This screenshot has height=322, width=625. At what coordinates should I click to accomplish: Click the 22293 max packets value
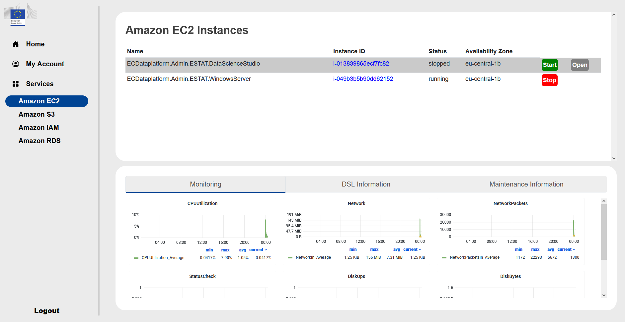536,257
